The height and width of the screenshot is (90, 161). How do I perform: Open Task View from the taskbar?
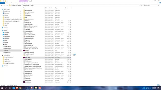pos(10,88)
